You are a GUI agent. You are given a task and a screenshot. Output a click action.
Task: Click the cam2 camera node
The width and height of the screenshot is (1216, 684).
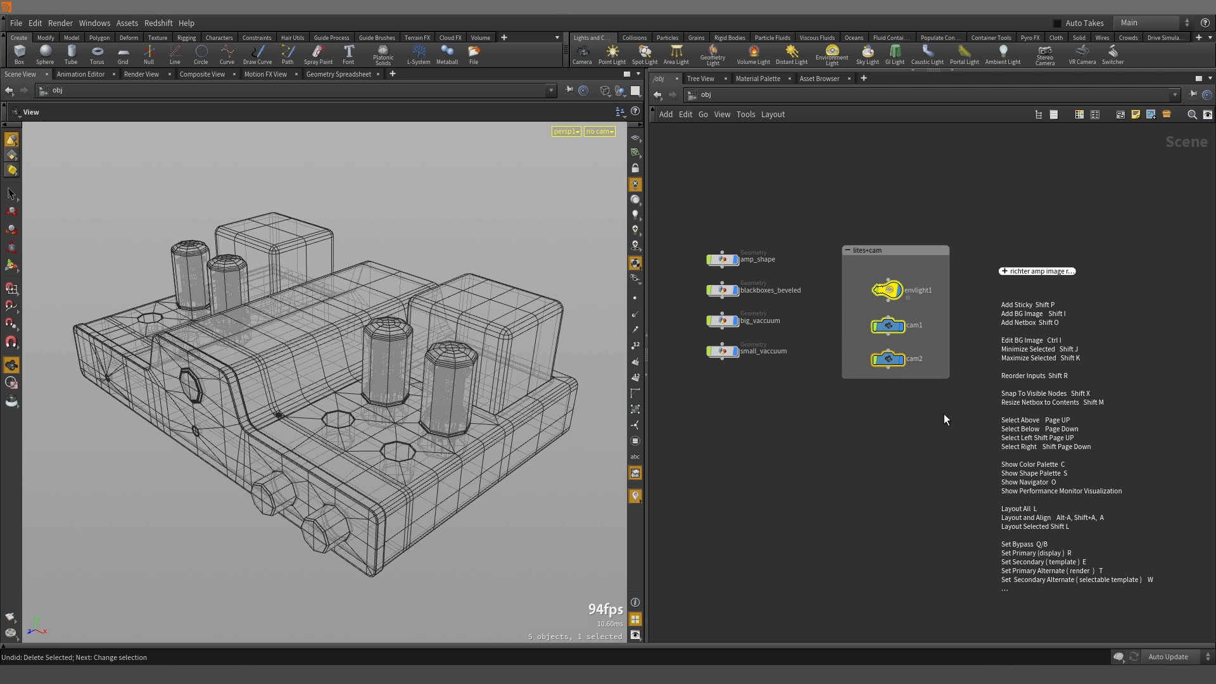(x=888, y=359)
